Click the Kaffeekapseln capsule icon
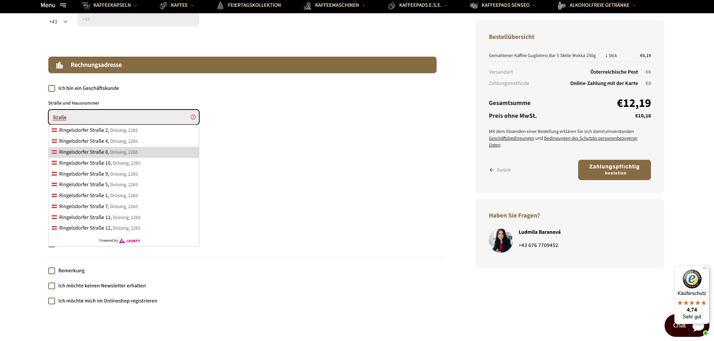 tap(86, 5)
